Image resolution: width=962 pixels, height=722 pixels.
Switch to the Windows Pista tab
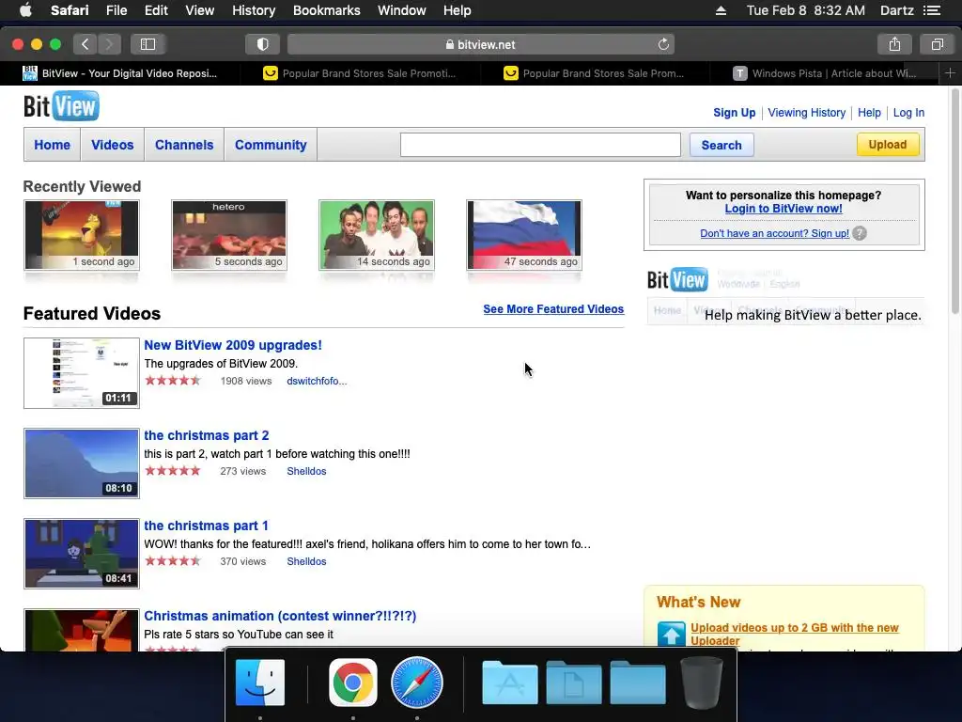[x=825, y=73]
